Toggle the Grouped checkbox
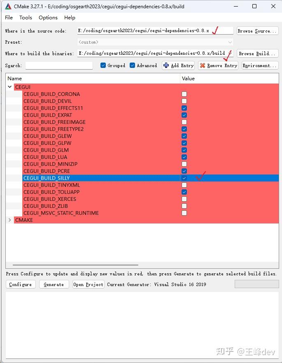Screen dimensions: 282x363 pos(103,65)
